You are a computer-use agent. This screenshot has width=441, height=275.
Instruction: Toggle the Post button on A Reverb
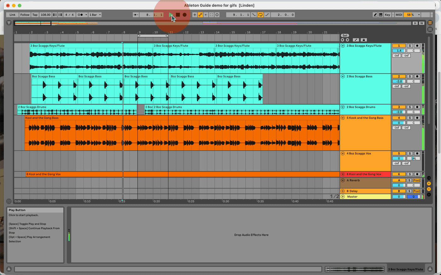417,180
